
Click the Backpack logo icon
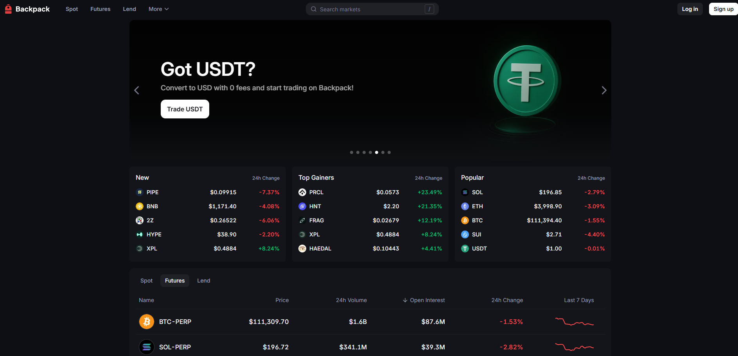(x=8, y=9)
